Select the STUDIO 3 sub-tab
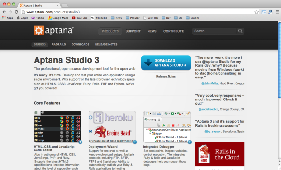281x170 pixels. click(40, 44)
